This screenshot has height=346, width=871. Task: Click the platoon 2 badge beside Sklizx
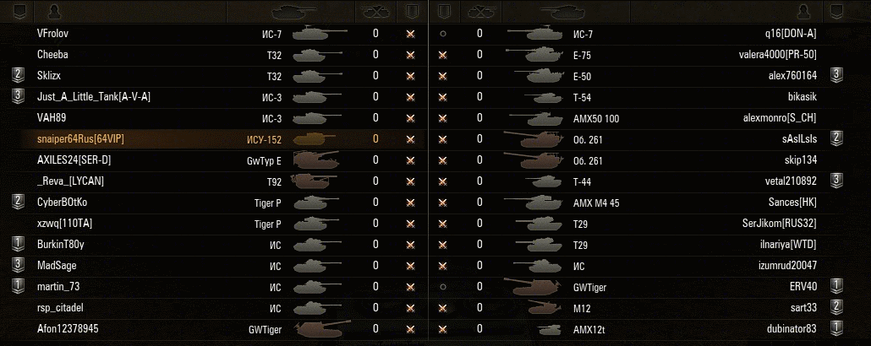point(18,75)
